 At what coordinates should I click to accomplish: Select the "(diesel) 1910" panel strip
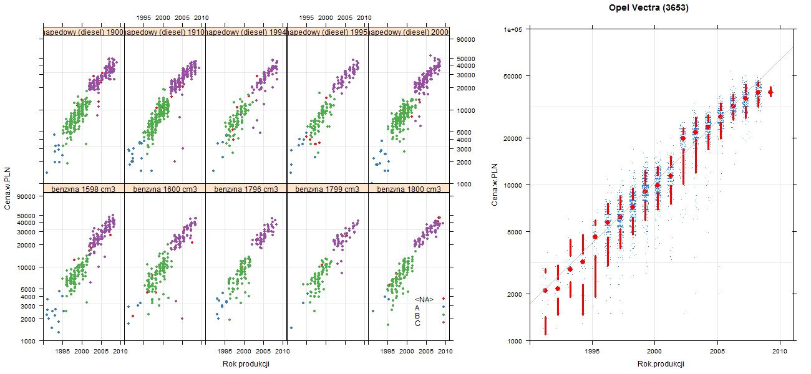tap(165, 32)
